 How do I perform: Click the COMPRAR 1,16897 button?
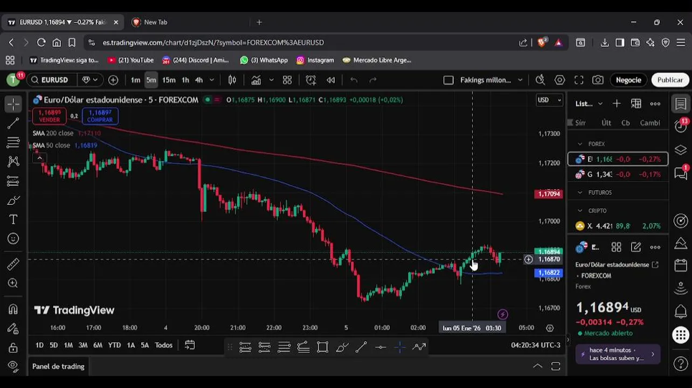(x=100, y=116)
